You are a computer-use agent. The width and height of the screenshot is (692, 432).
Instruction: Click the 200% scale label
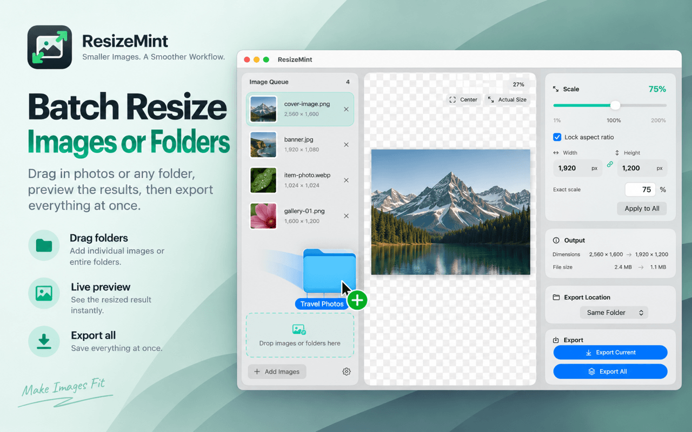click(658, 120)
